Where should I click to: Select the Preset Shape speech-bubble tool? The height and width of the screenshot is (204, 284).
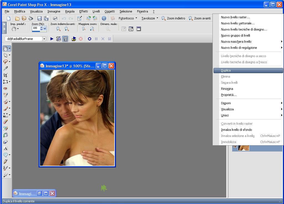pos(6,155)
